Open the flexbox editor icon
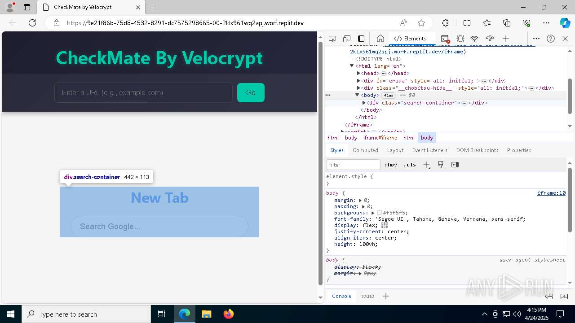Screen dimensions: 575x323 point(385,225)
